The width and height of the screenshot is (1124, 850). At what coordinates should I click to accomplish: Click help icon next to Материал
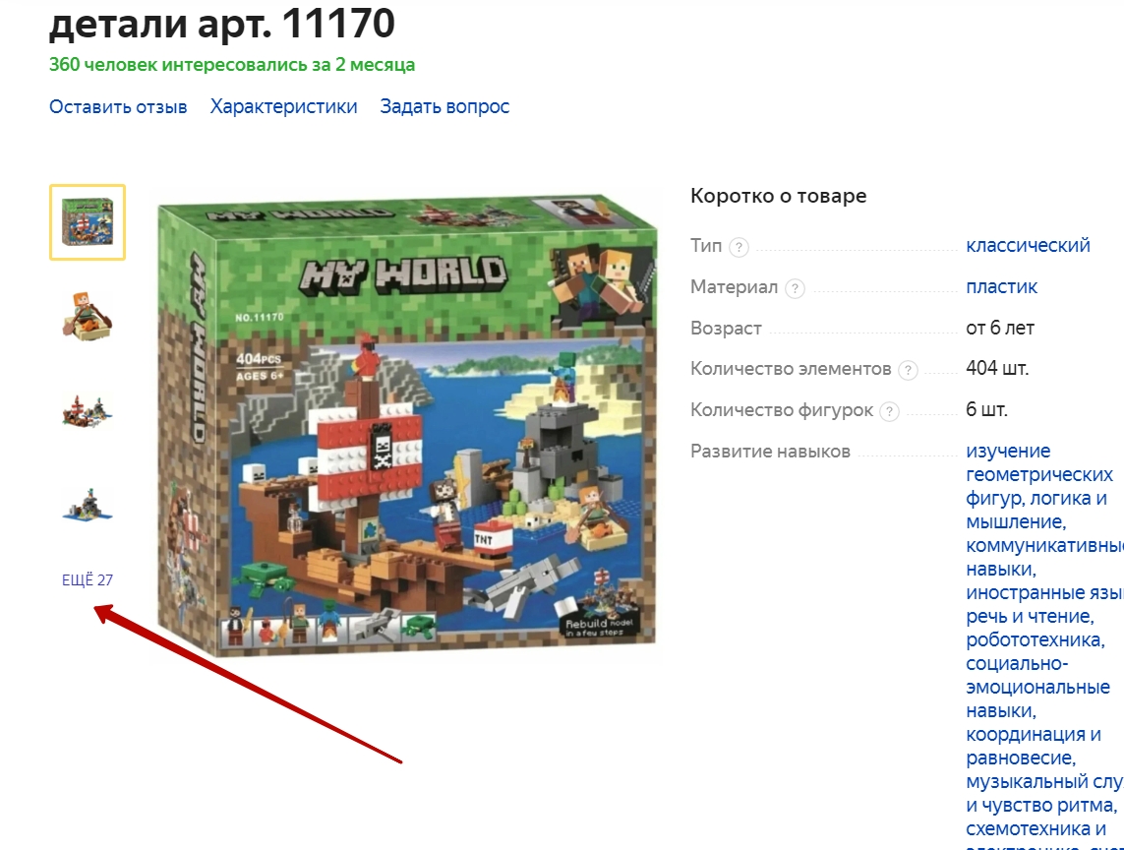point(795,289)
